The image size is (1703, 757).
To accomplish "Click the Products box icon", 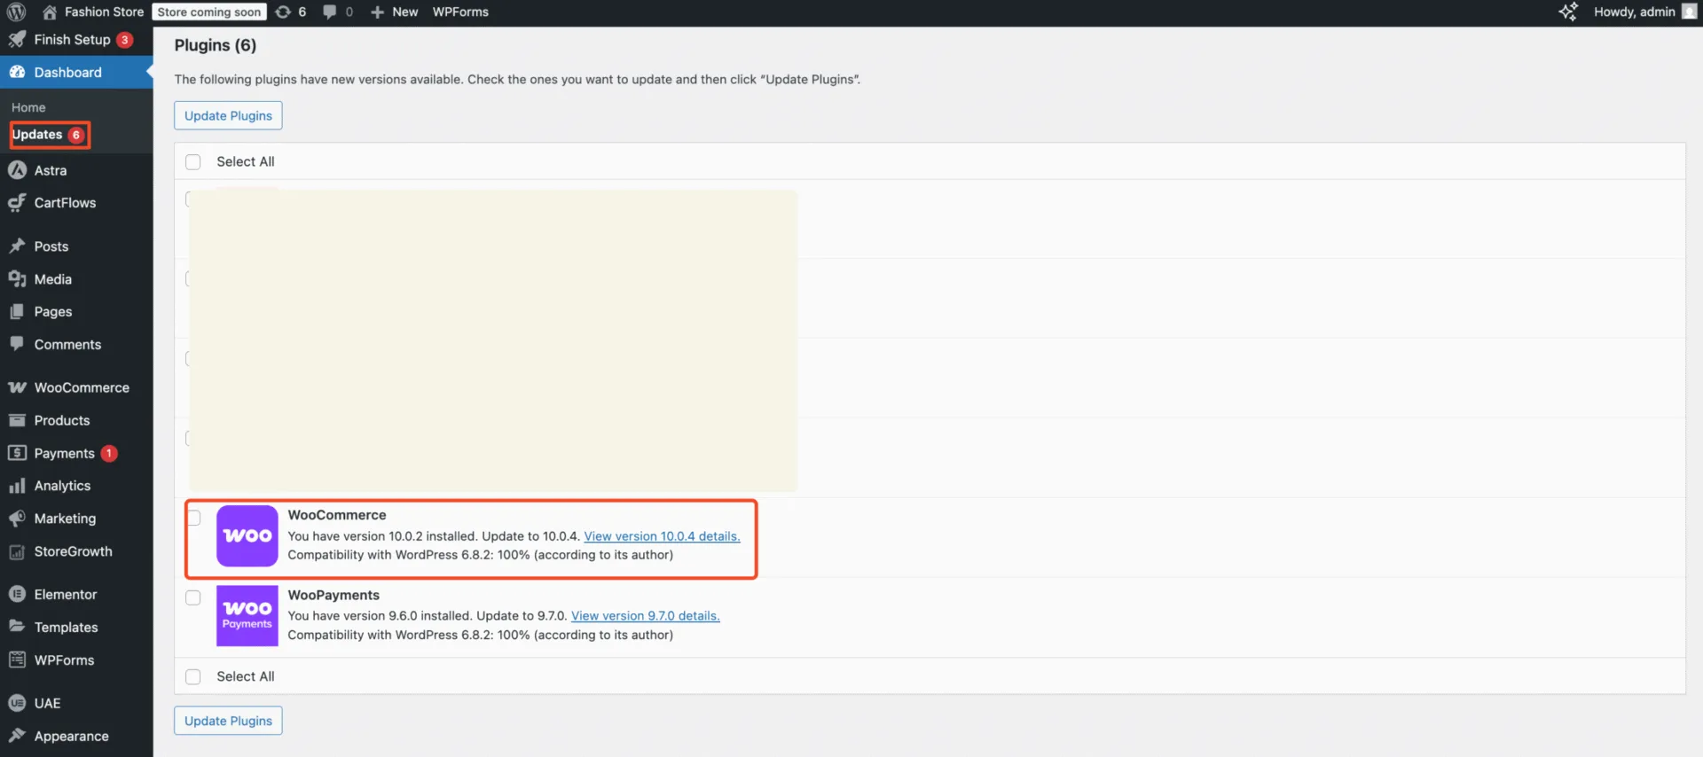I will pyautogui.click(x=17, y=420).
